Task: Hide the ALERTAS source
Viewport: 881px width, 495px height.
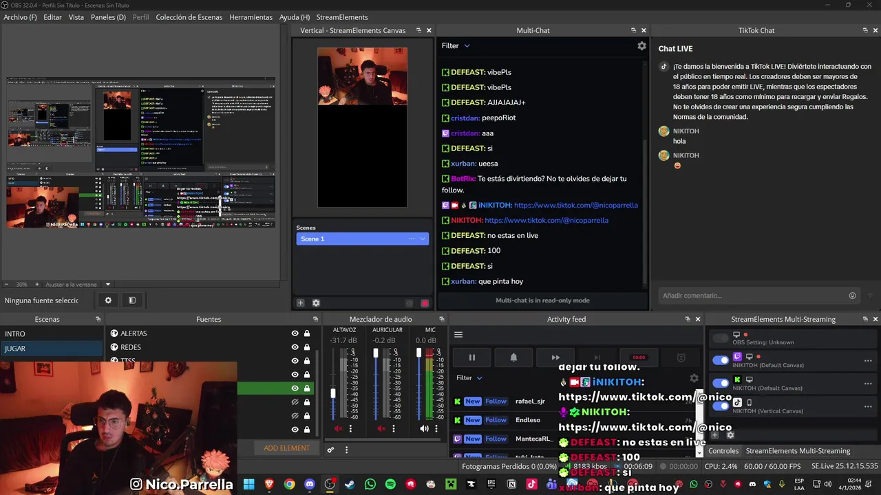Action: [295, 333]
